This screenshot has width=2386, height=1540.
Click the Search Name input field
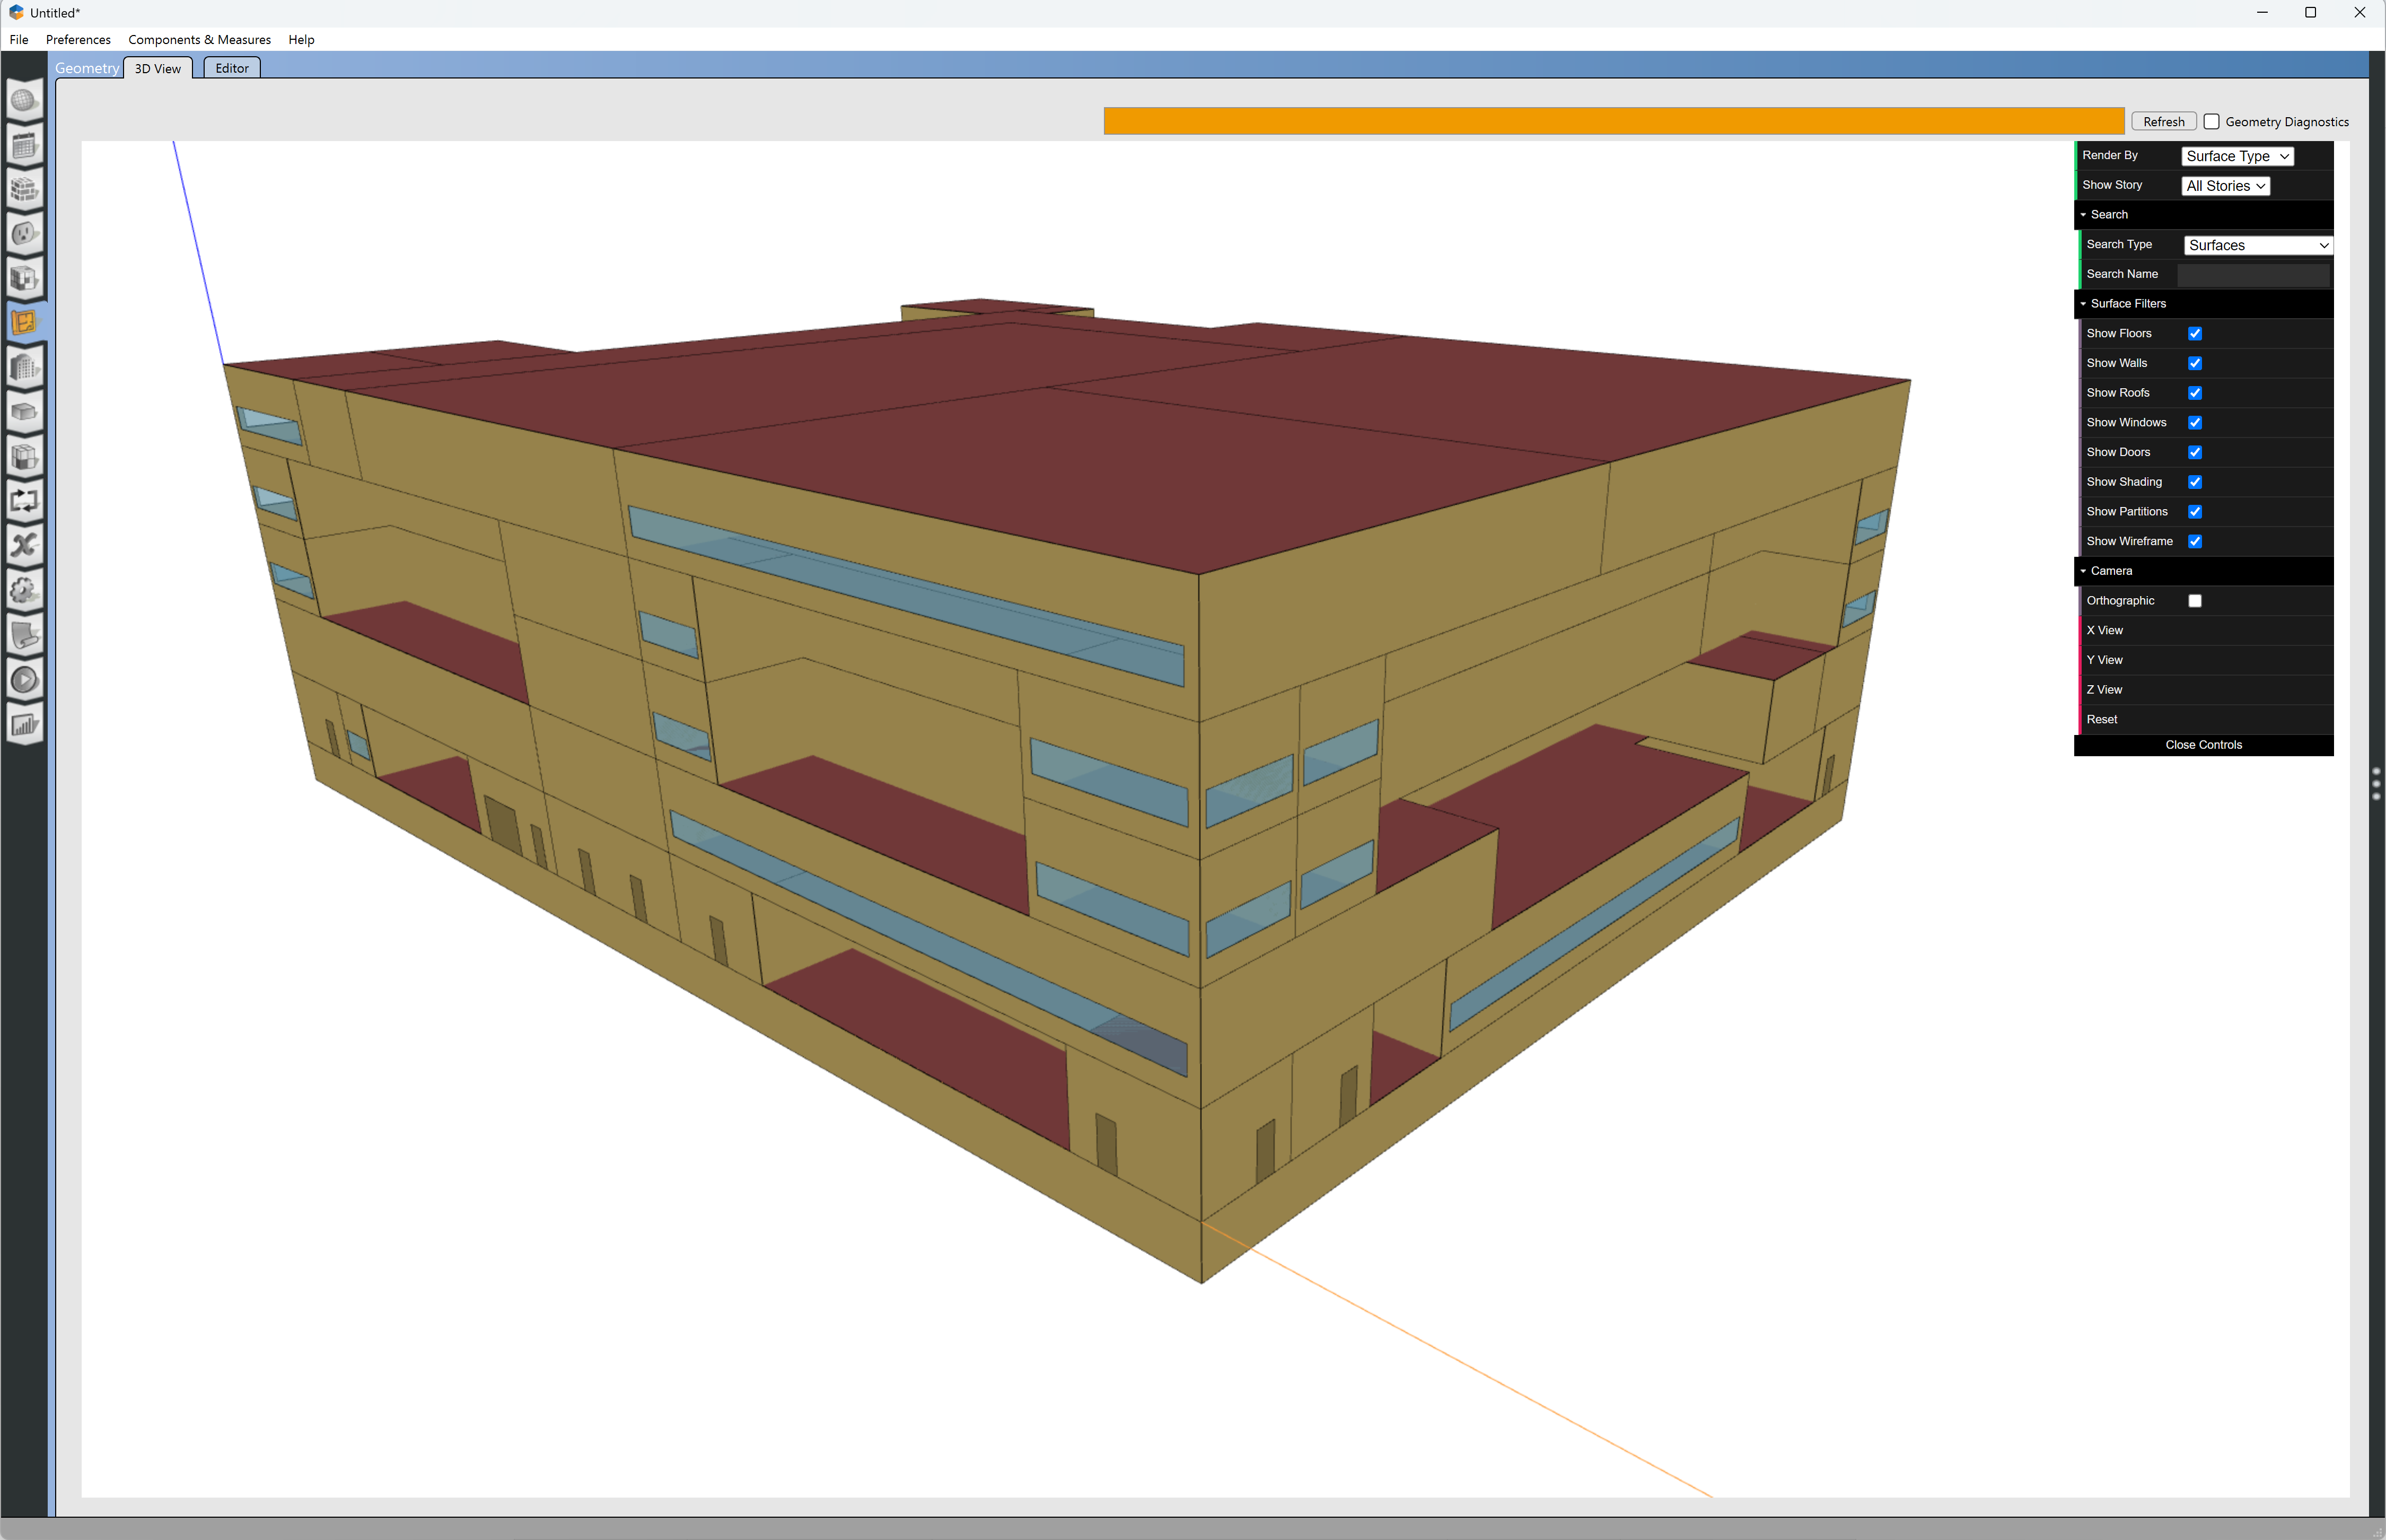(2253, 274)
